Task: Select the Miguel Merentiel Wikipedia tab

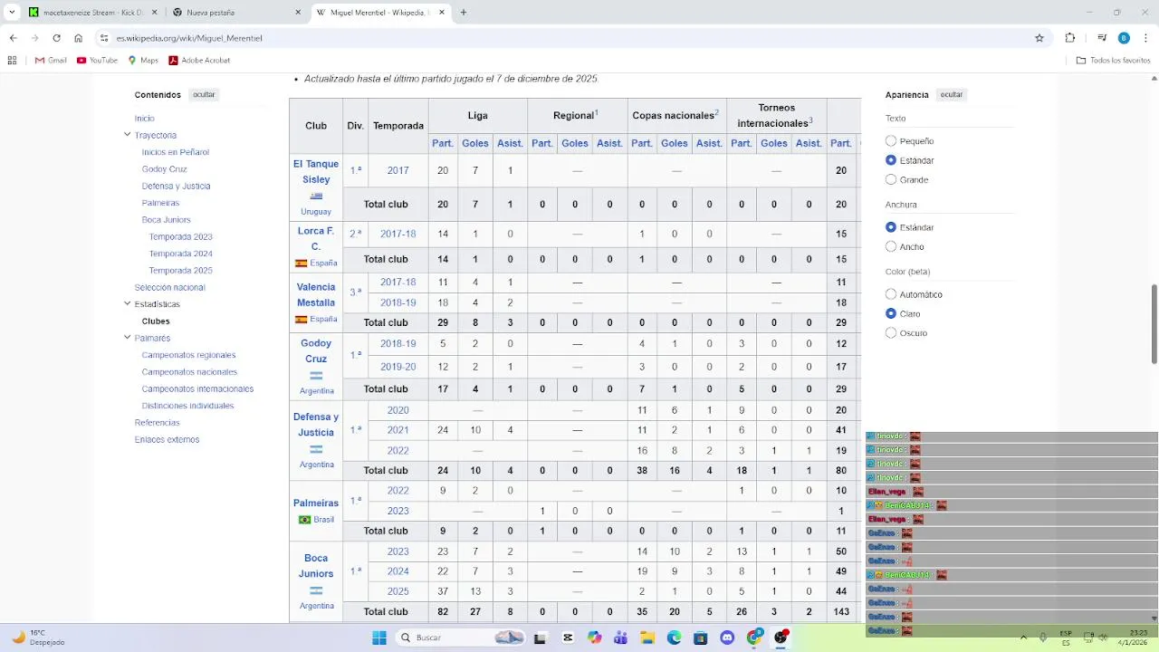Action: (x=380, y=13)
